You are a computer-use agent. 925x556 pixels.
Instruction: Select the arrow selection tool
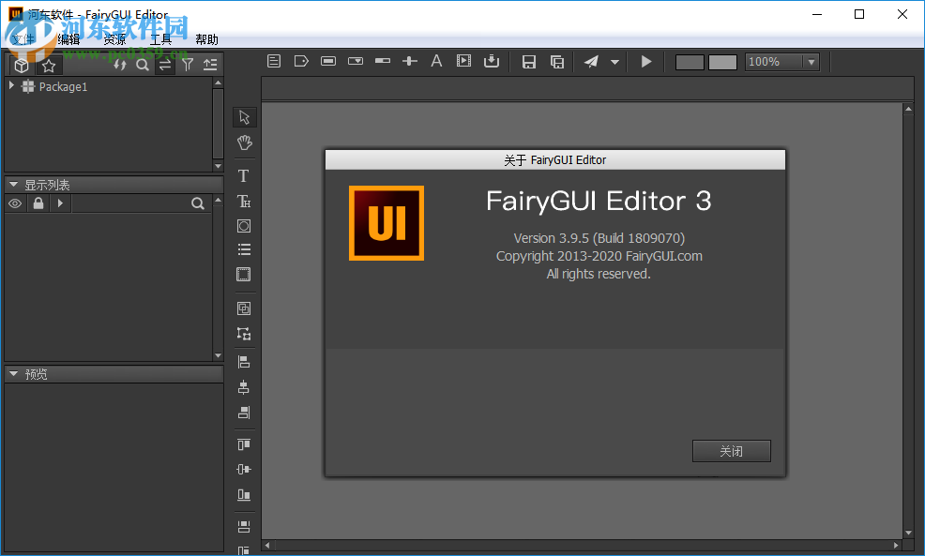(244, 116)
